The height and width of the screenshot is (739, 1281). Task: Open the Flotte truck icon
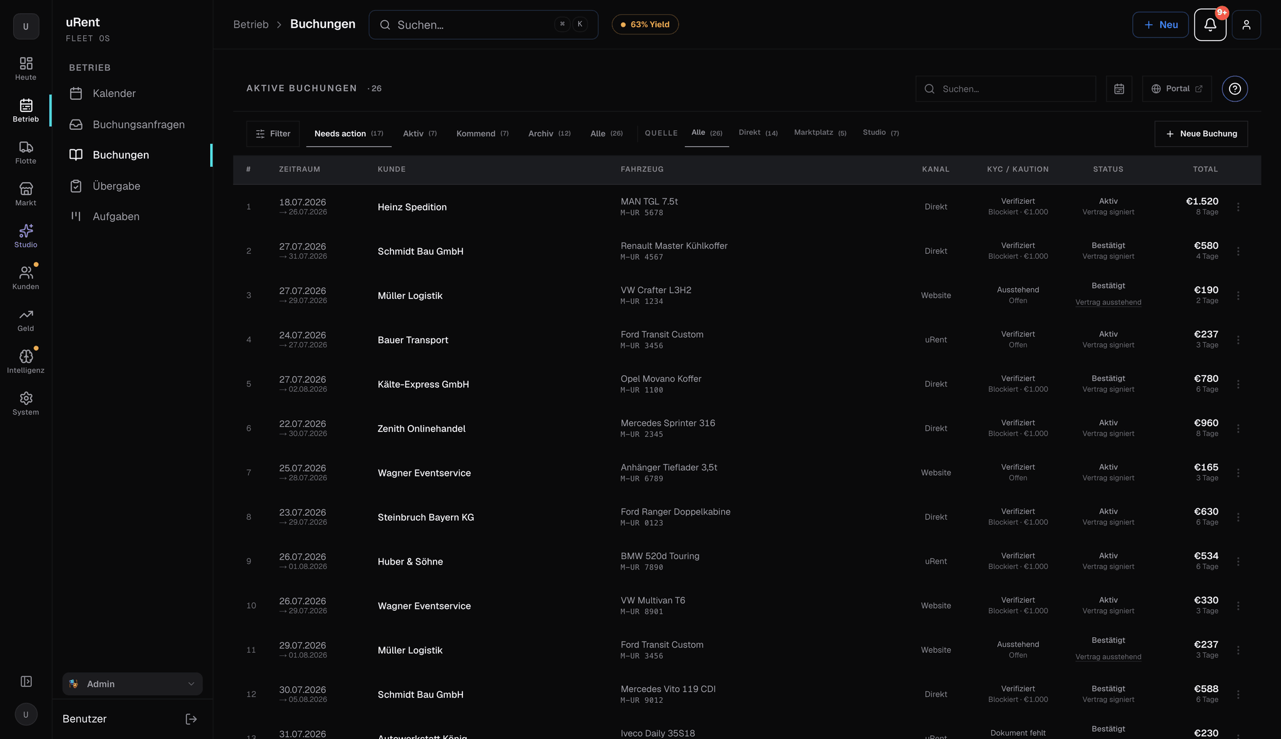point(26,152)
